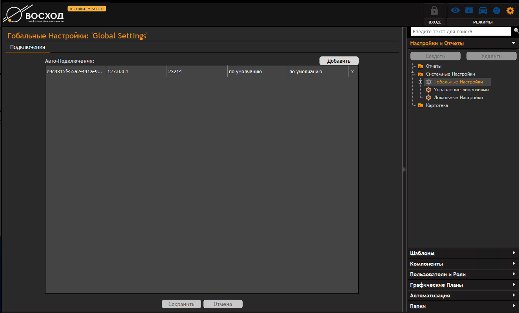
Task: Open the Подключения tab
Action: 27,47
